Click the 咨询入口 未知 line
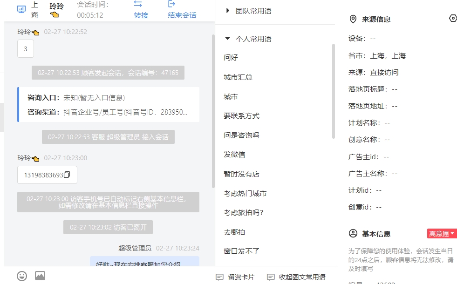The image size is (457, 284). tap(76, 98)
